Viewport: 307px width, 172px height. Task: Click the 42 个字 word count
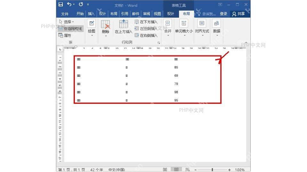(x=97, y=170)
